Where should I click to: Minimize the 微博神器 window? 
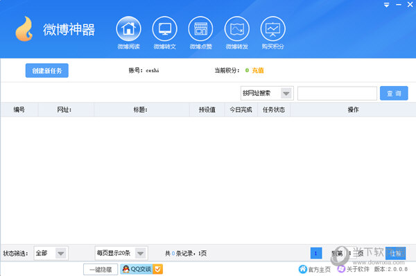pyautogui.click(x=399, y=5)
